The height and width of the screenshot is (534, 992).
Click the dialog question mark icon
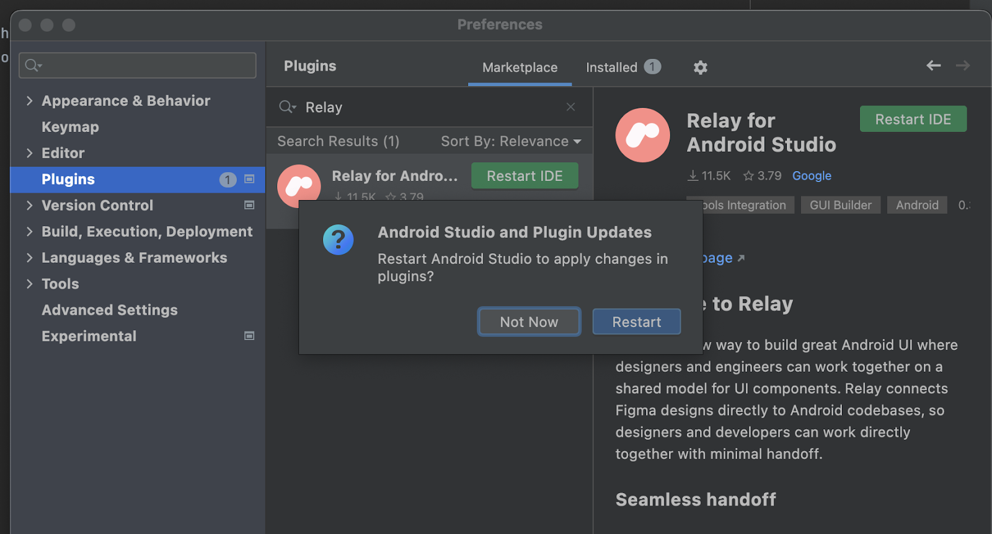tap(338, 240)
